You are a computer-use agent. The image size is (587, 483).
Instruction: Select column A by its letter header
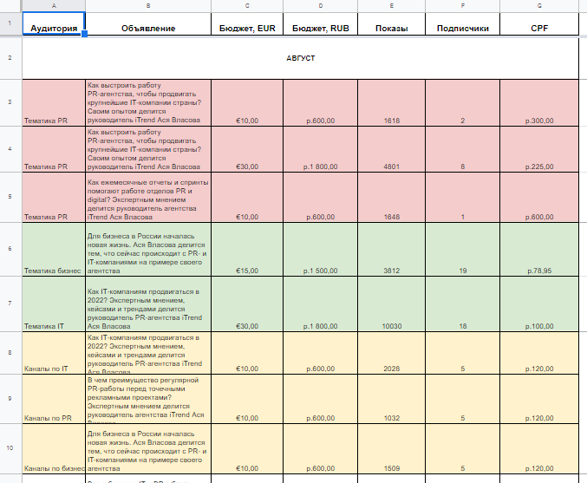(53, 6)
